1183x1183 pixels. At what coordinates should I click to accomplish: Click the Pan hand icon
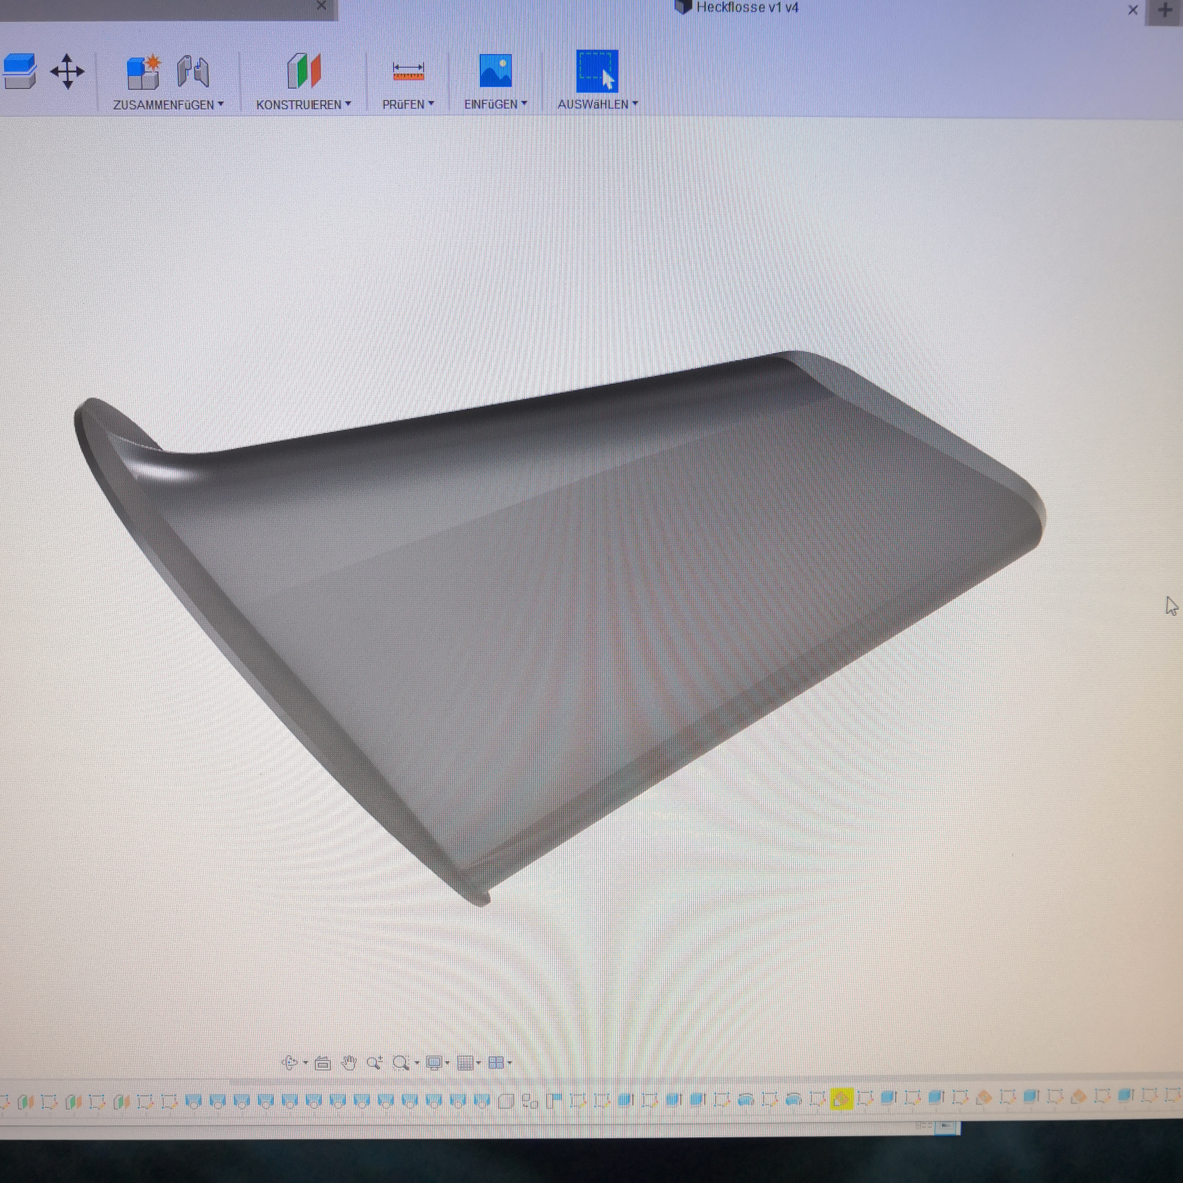[348, 1063]
